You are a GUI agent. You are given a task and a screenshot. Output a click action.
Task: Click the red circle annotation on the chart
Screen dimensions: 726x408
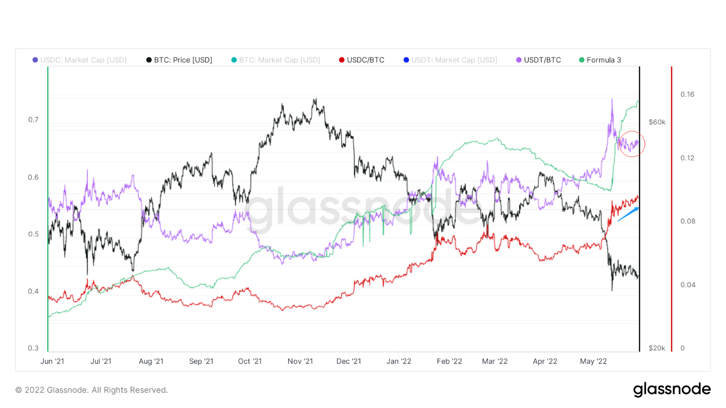tap(632, 144)
